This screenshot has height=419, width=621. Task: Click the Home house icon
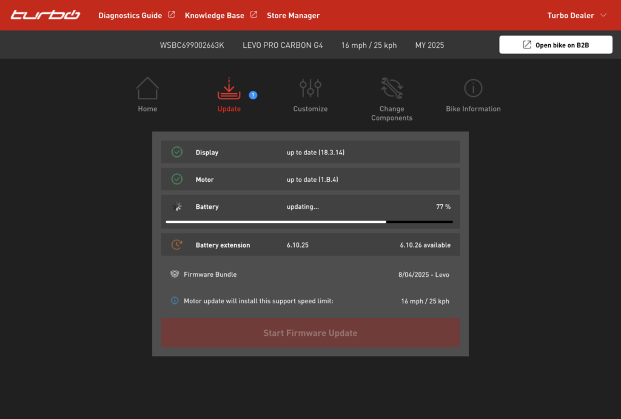tap(147, 88)
